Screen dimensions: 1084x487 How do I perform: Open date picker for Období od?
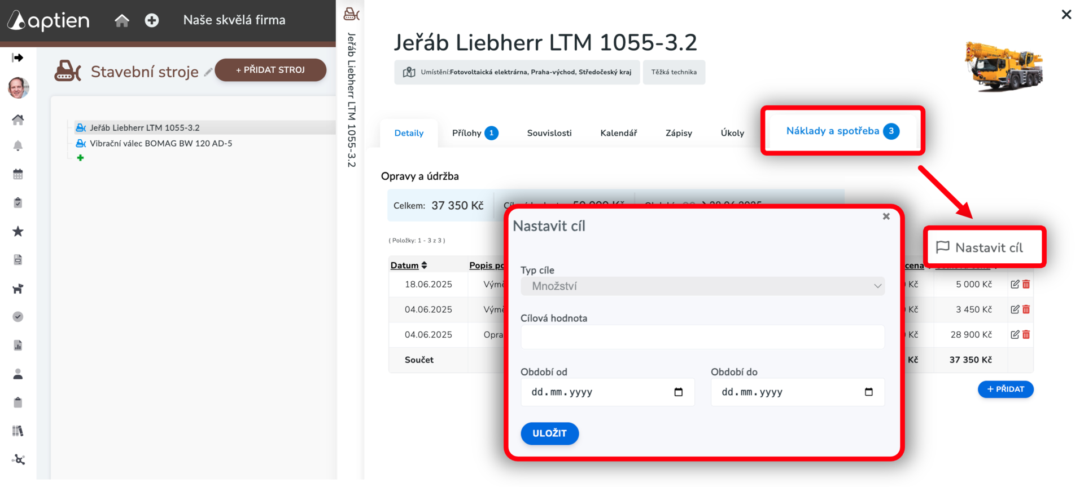point(679,392)
